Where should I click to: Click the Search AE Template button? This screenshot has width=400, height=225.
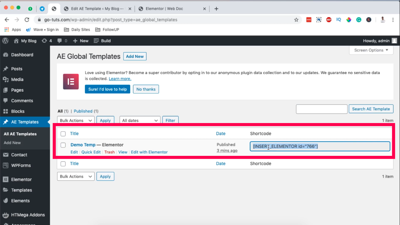tap(371, 109)
